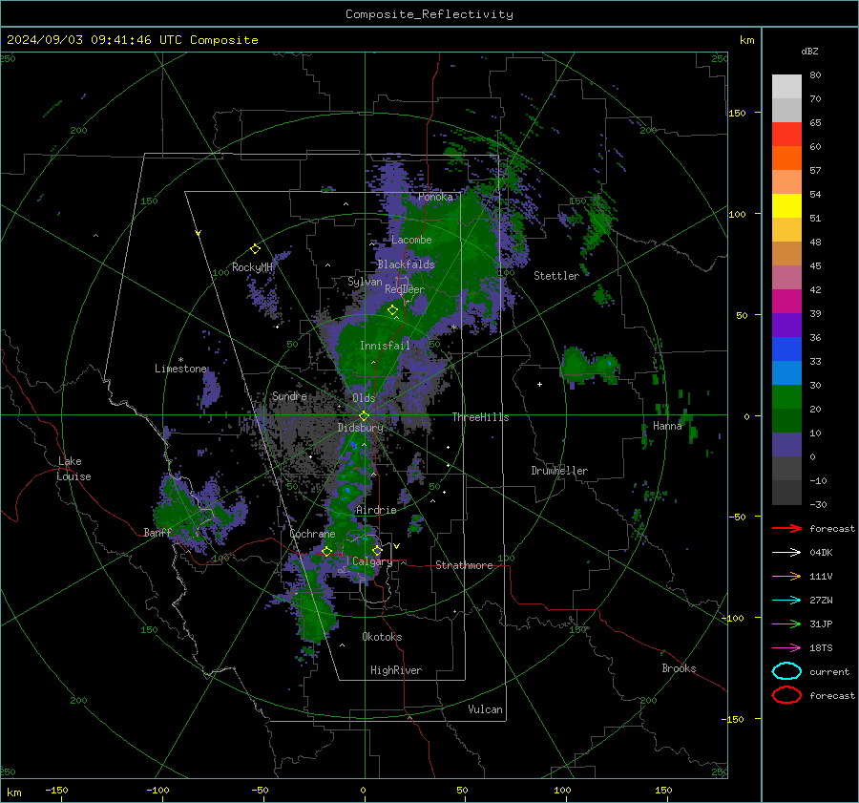Click the 42 dBZ magenta swatch
The height and width of the screenshot is (803, 859).
pos(786,301)
